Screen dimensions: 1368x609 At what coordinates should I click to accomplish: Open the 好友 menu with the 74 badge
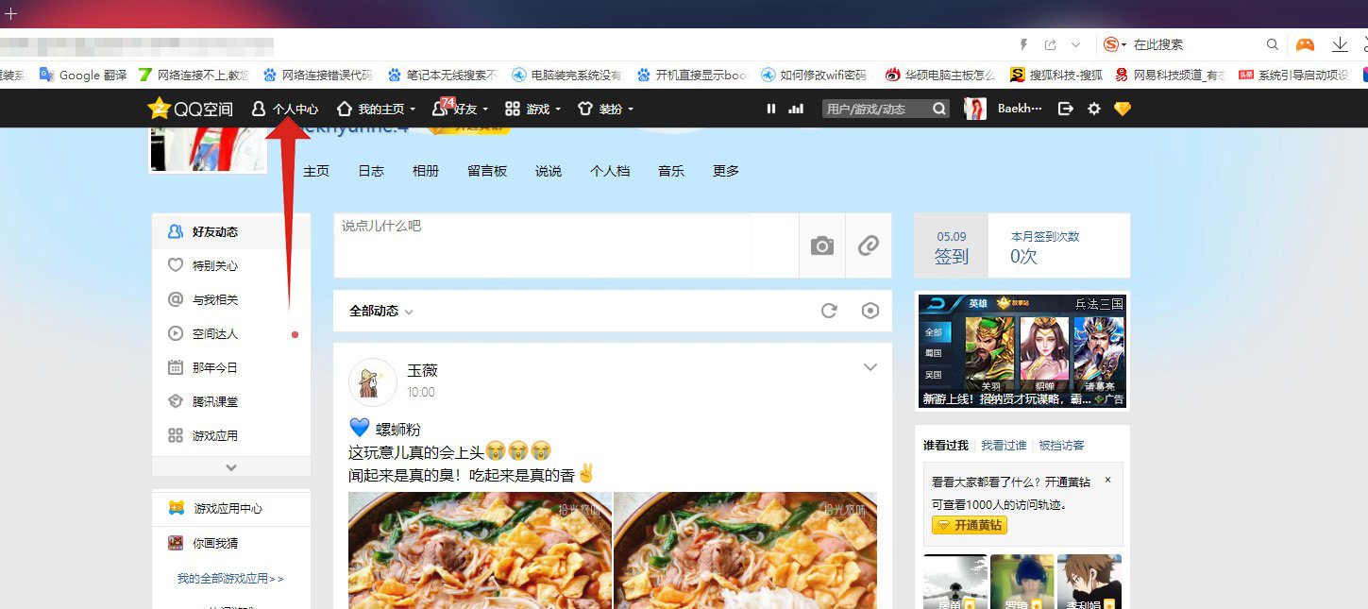tap(460, 110)
